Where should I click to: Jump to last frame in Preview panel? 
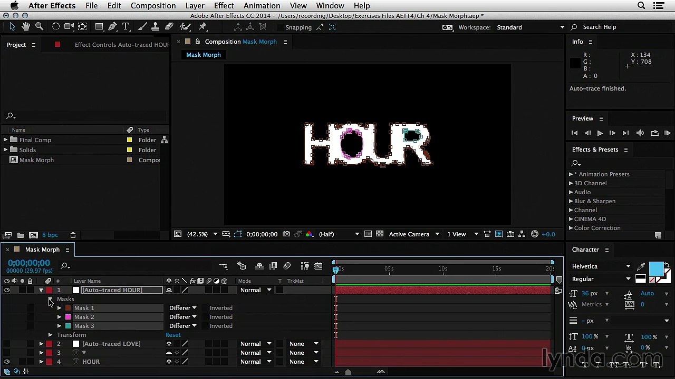click(x=625, y=133)
